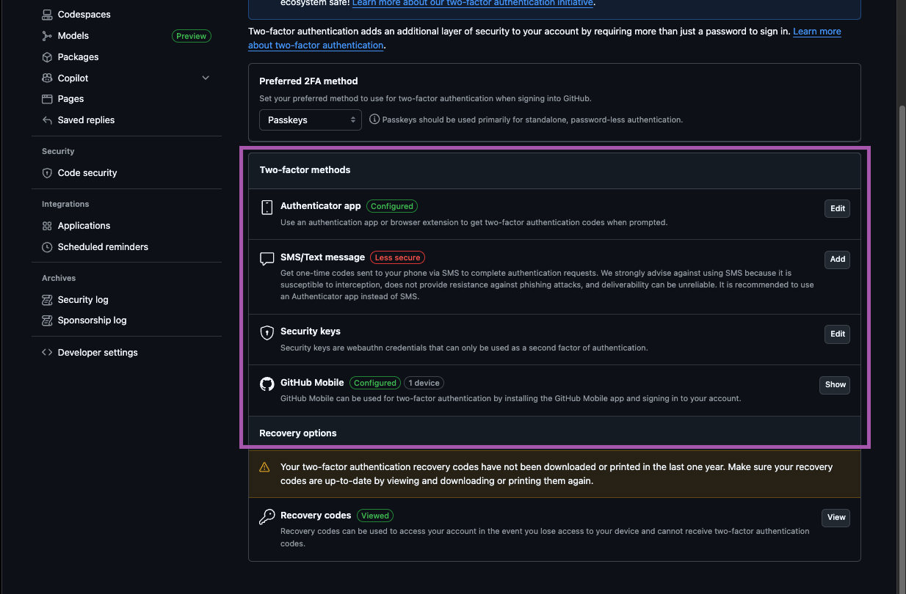Image resolution: width=906 pixels, height=594 pixels.
Task: Edit the Security keys method
Action: [837, 334]
